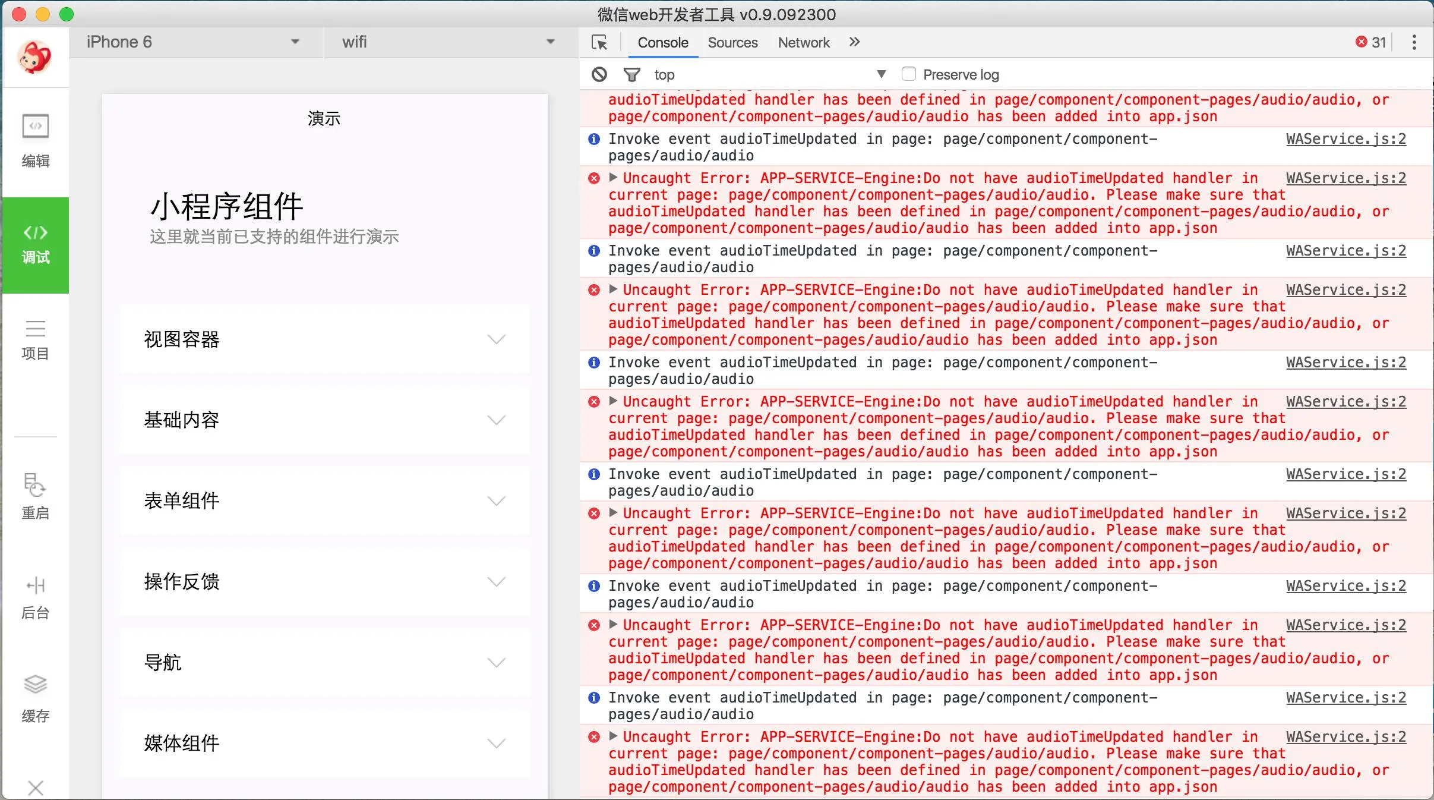Viewport: 1434px width, 800px height.
Task: Click the 重启 (restart) sidebar icon
Action: pos(35,497)
